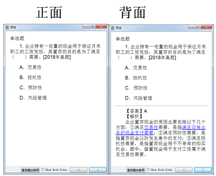Click 重新播放音频 button in right window
Image resolution: width=216 pixels, height=176 pixels.
click(x=136, y=170)
